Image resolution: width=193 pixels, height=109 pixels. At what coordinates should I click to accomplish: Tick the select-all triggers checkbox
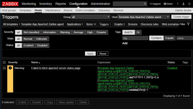[x=4, y=62]
